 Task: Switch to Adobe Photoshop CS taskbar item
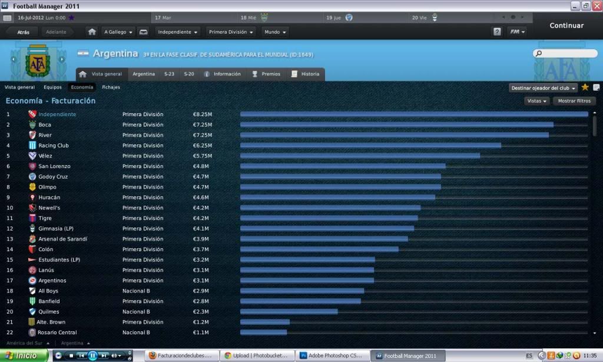332,356
